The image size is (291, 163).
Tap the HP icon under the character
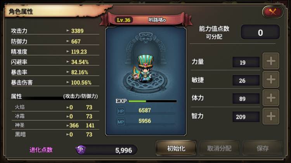[121, 111]
